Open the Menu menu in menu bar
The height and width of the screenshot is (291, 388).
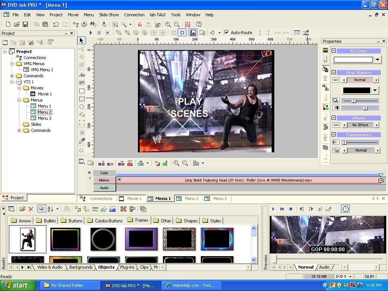pos(89,15)
